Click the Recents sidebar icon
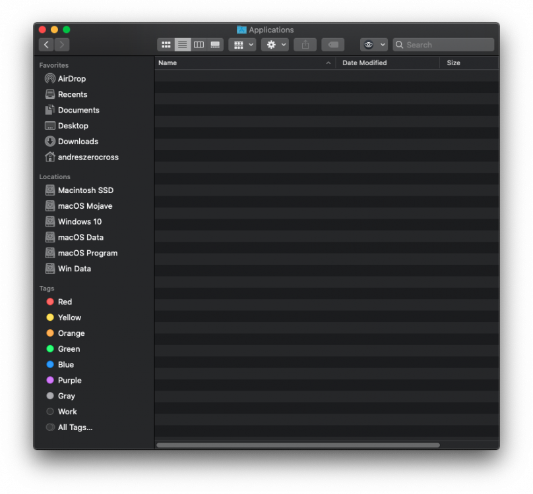Image resolution: width=533 pixels, height=494 pixels. point(50,94)
